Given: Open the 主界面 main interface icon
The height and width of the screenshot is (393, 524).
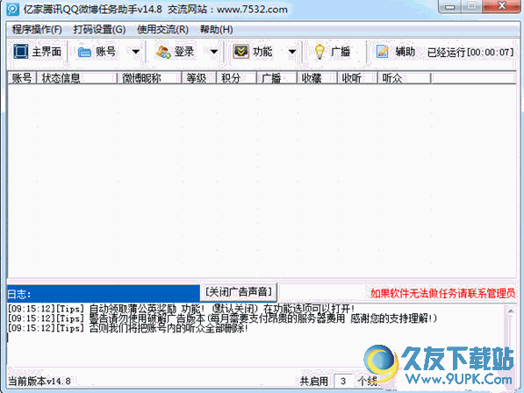Looking at the screenshot, I should pyautogui.click(x=21, y=52).
